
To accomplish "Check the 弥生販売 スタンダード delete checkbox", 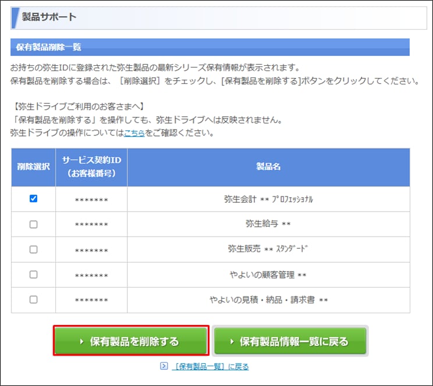I will click(x=33, y=249).
